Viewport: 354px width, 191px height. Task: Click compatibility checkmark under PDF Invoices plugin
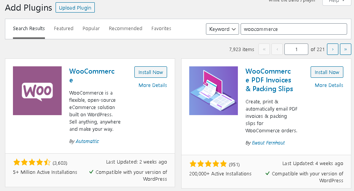tap(267, 173)
